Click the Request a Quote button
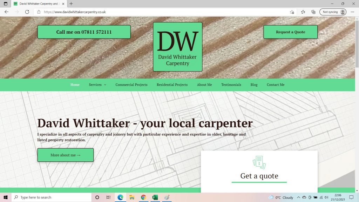Image resolution: width=359 pixels, height=202 pixels. [x=290, y=32]
